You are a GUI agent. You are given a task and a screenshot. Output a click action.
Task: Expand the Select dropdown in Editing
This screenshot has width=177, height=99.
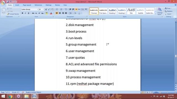tap(168, 14)
